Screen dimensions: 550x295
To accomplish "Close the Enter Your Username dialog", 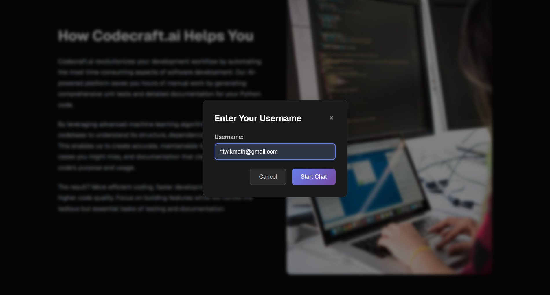I will click(332, 118).
